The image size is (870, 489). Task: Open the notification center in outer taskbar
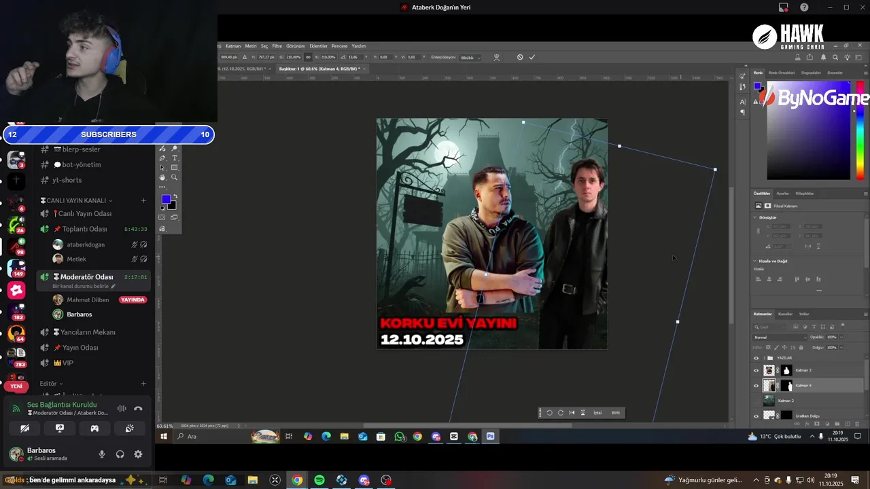(x=855, y=480)
